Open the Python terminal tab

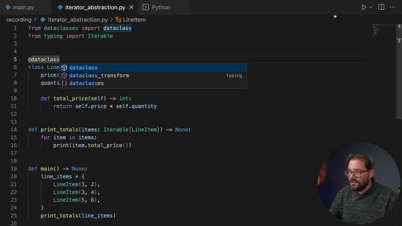pos(161,8)
